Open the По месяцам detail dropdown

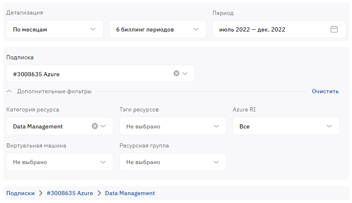coord(55,29)
